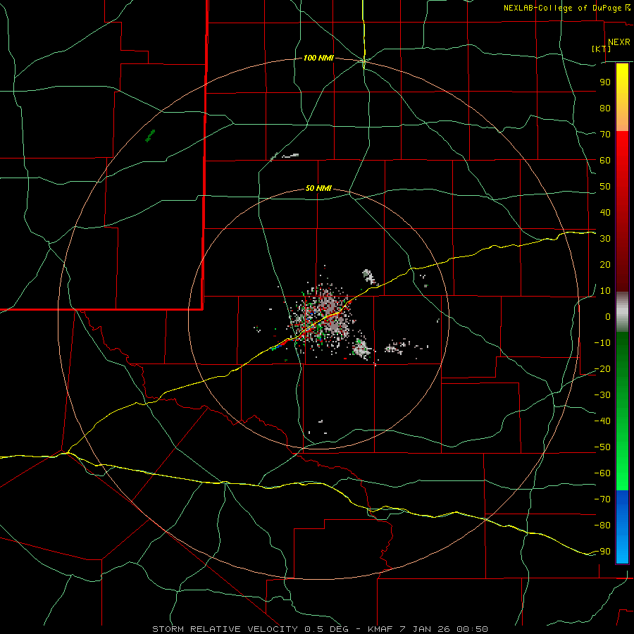Click the -40 value on the velocity scale
The width and height of the screenshot is (634, 634).
pos(602,421)
